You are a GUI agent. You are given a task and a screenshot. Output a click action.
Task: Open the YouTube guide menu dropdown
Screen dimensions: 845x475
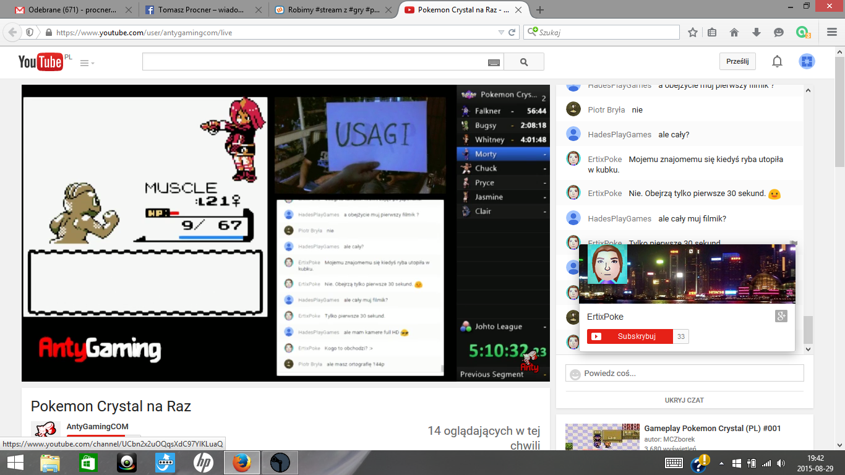[x=87, y=62]
